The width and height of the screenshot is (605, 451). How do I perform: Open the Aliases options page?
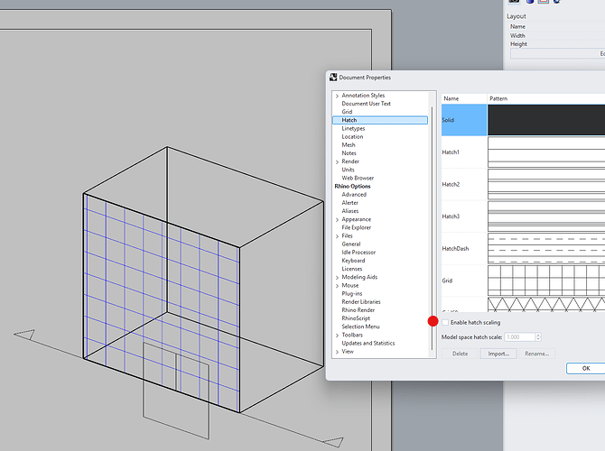[x=350, y=211]
